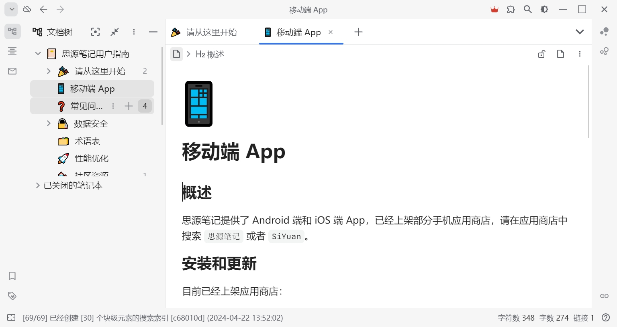Open the main menu dropdown
Viewport: 617px width, 327px height.
(11, 9)
